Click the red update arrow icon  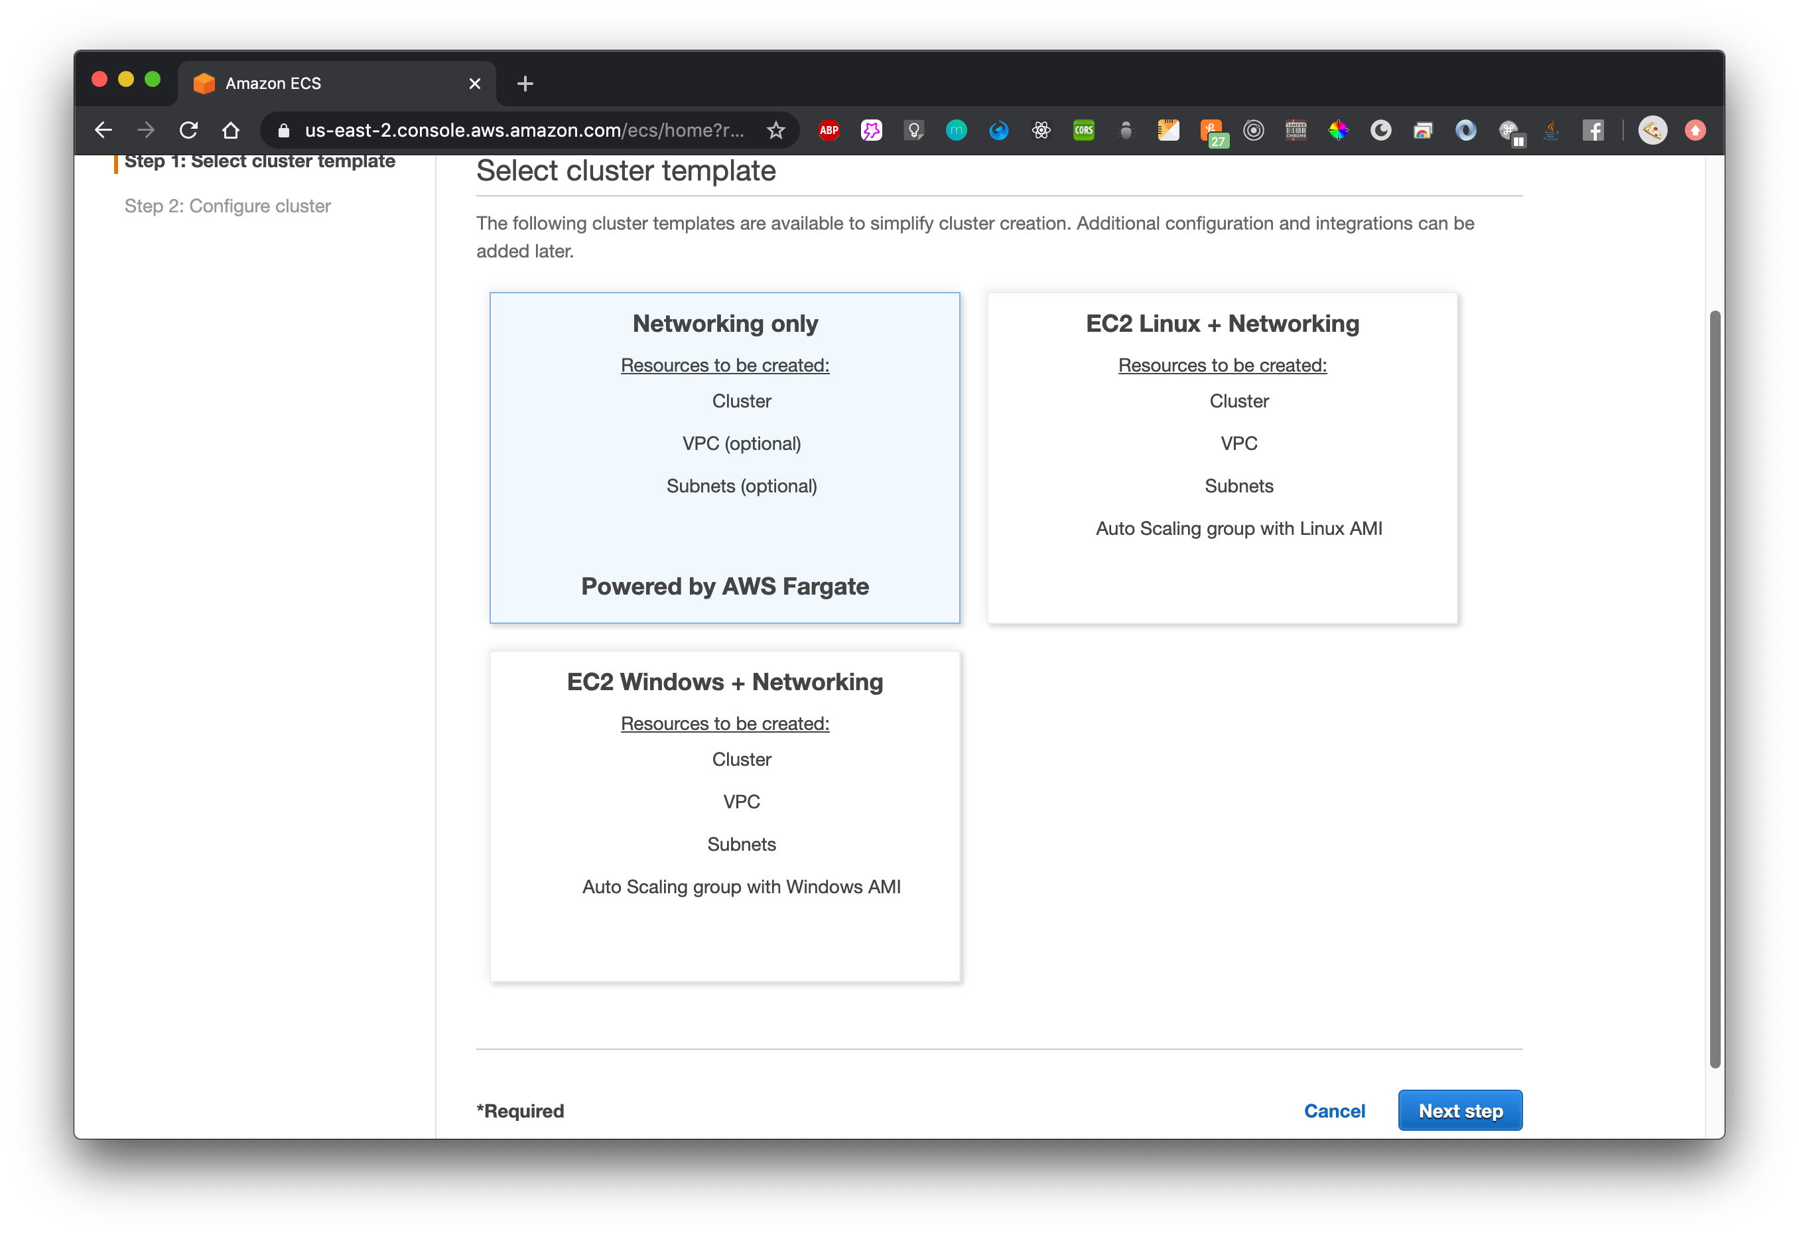(x=1695, y=130)
